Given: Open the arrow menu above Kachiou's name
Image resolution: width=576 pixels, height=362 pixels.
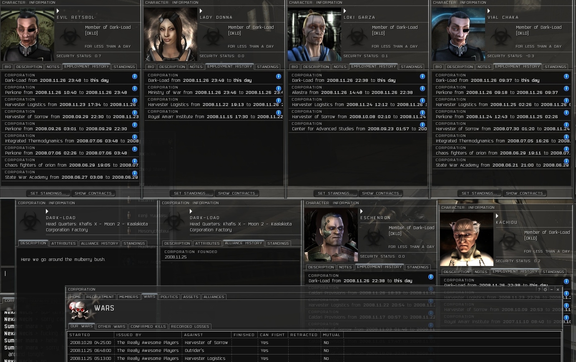Looking at the screenshot, I should 497,216.
